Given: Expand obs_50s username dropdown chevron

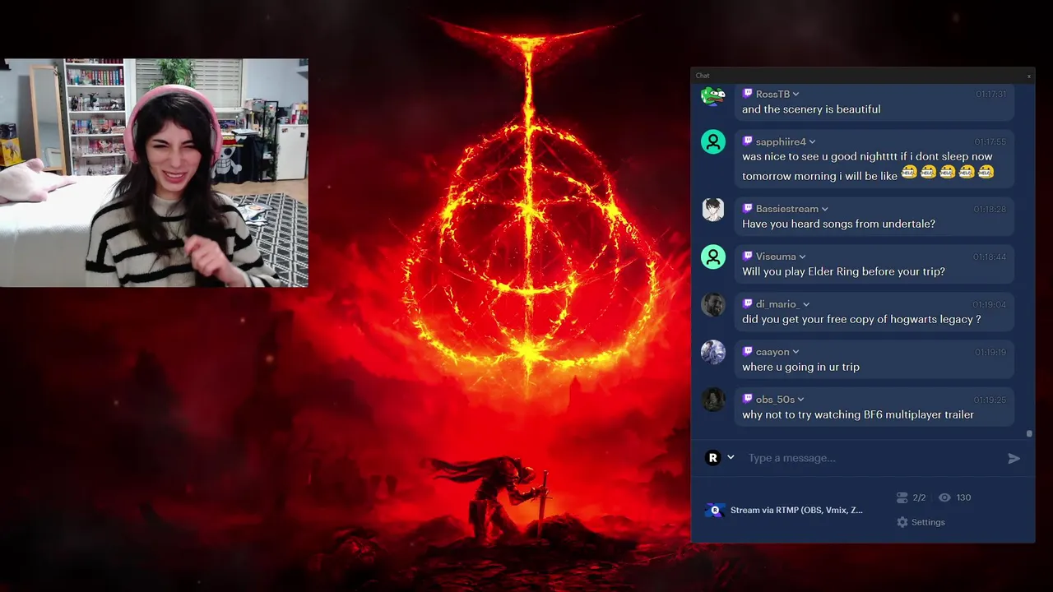Looking at the screenshot, I should (x=800, y=400).
